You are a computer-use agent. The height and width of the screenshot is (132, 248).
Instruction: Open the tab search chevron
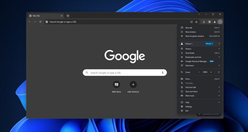tap(199, 14)
